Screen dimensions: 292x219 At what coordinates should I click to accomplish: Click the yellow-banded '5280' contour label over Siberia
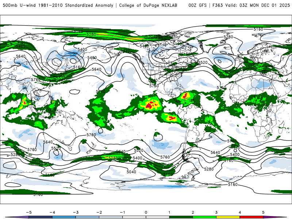(91, 34)
